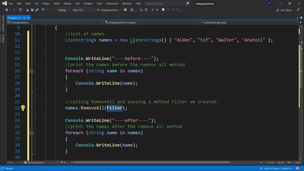304x171 pixels.
Task: Open the Help menu
Action: [x=138, y=3]
